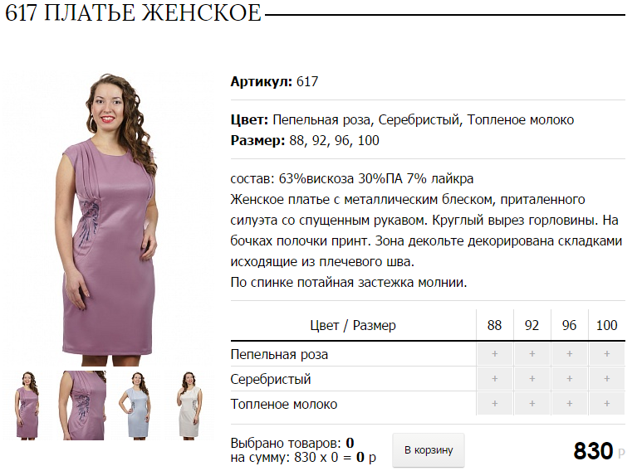Add Серебристый dress in size 92

pos(532,379)
